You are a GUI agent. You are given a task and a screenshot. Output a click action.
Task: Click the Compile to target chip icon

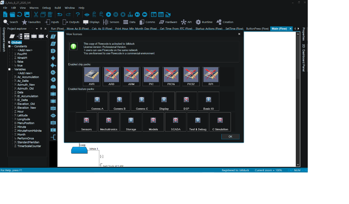click(168, 15)
